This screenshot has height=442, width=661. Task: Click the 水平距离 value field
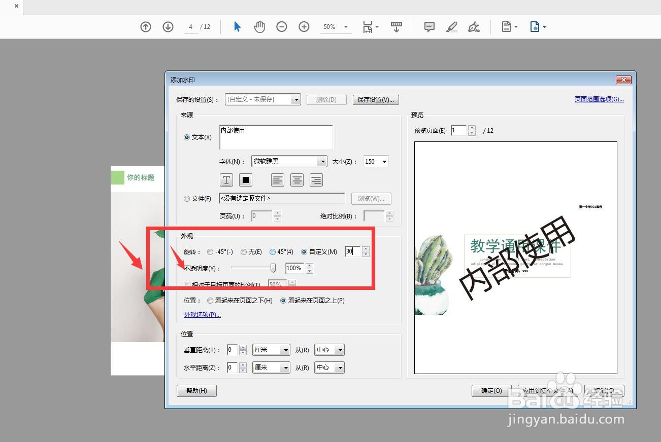point(232,367)
